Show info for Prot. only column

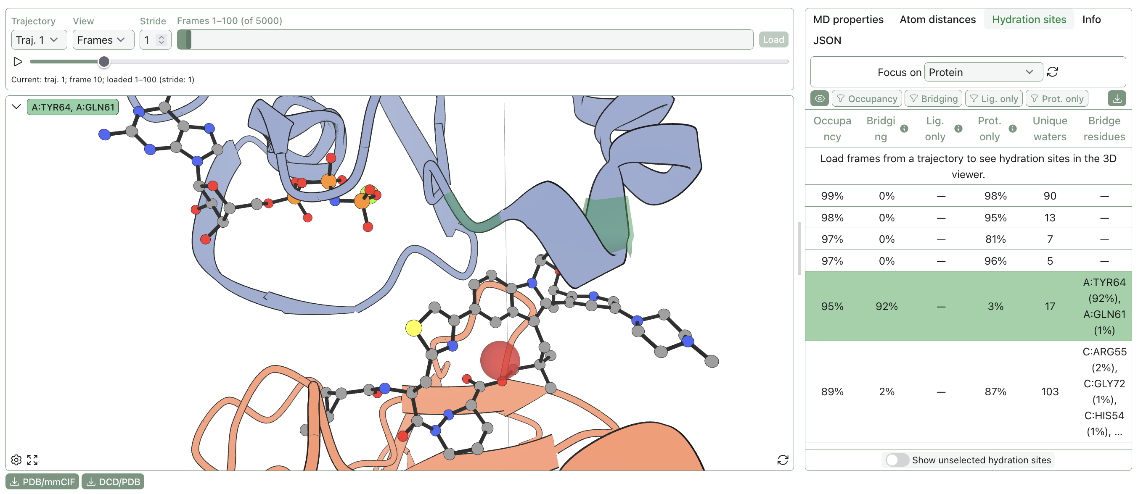(1013, 129)
